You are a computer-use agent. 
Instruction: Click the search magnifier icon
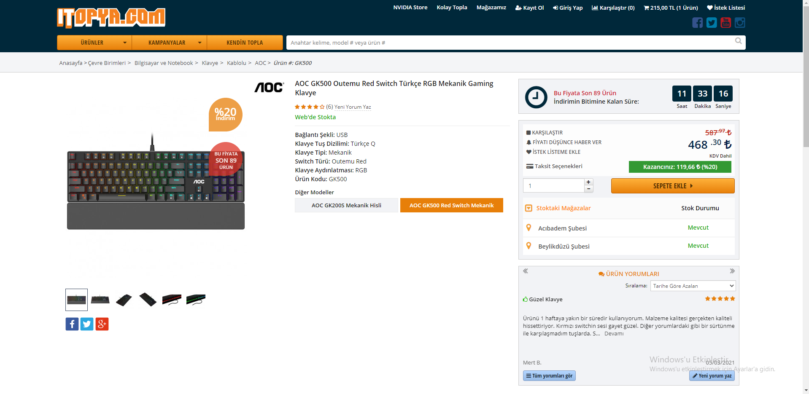[738, 41]
